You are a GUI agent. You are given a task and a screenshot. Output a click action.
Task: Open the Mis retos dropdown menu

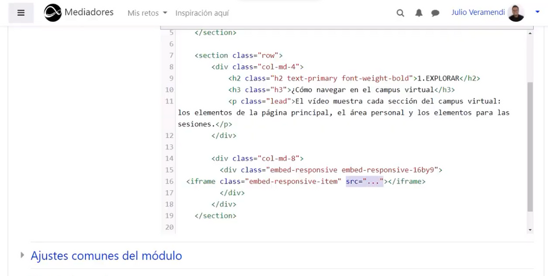point(147,13)
